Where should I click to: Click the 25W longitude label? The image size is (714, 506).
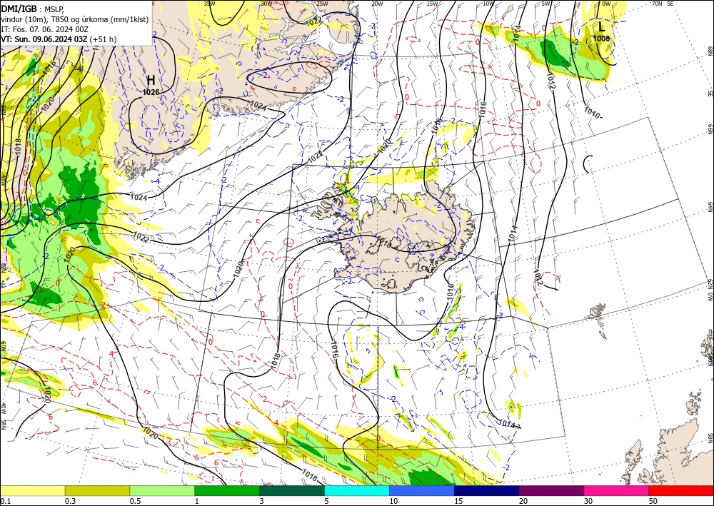click(322, 4)
